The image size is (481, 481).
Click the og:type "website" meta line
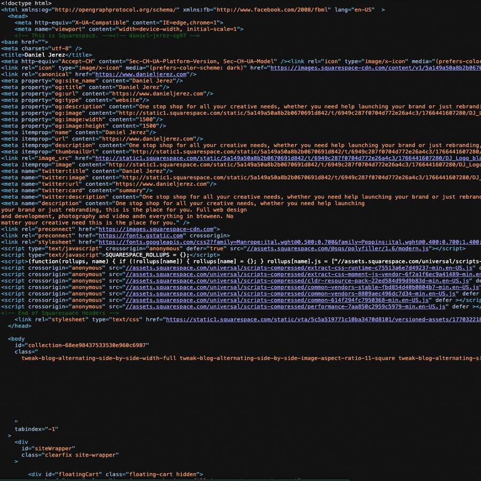coord(75,100)
